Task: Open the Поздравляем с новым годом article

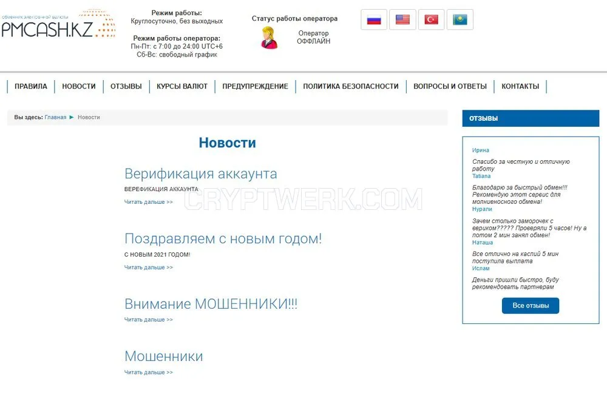Action: pyautogui.click(x=223, y=238)
